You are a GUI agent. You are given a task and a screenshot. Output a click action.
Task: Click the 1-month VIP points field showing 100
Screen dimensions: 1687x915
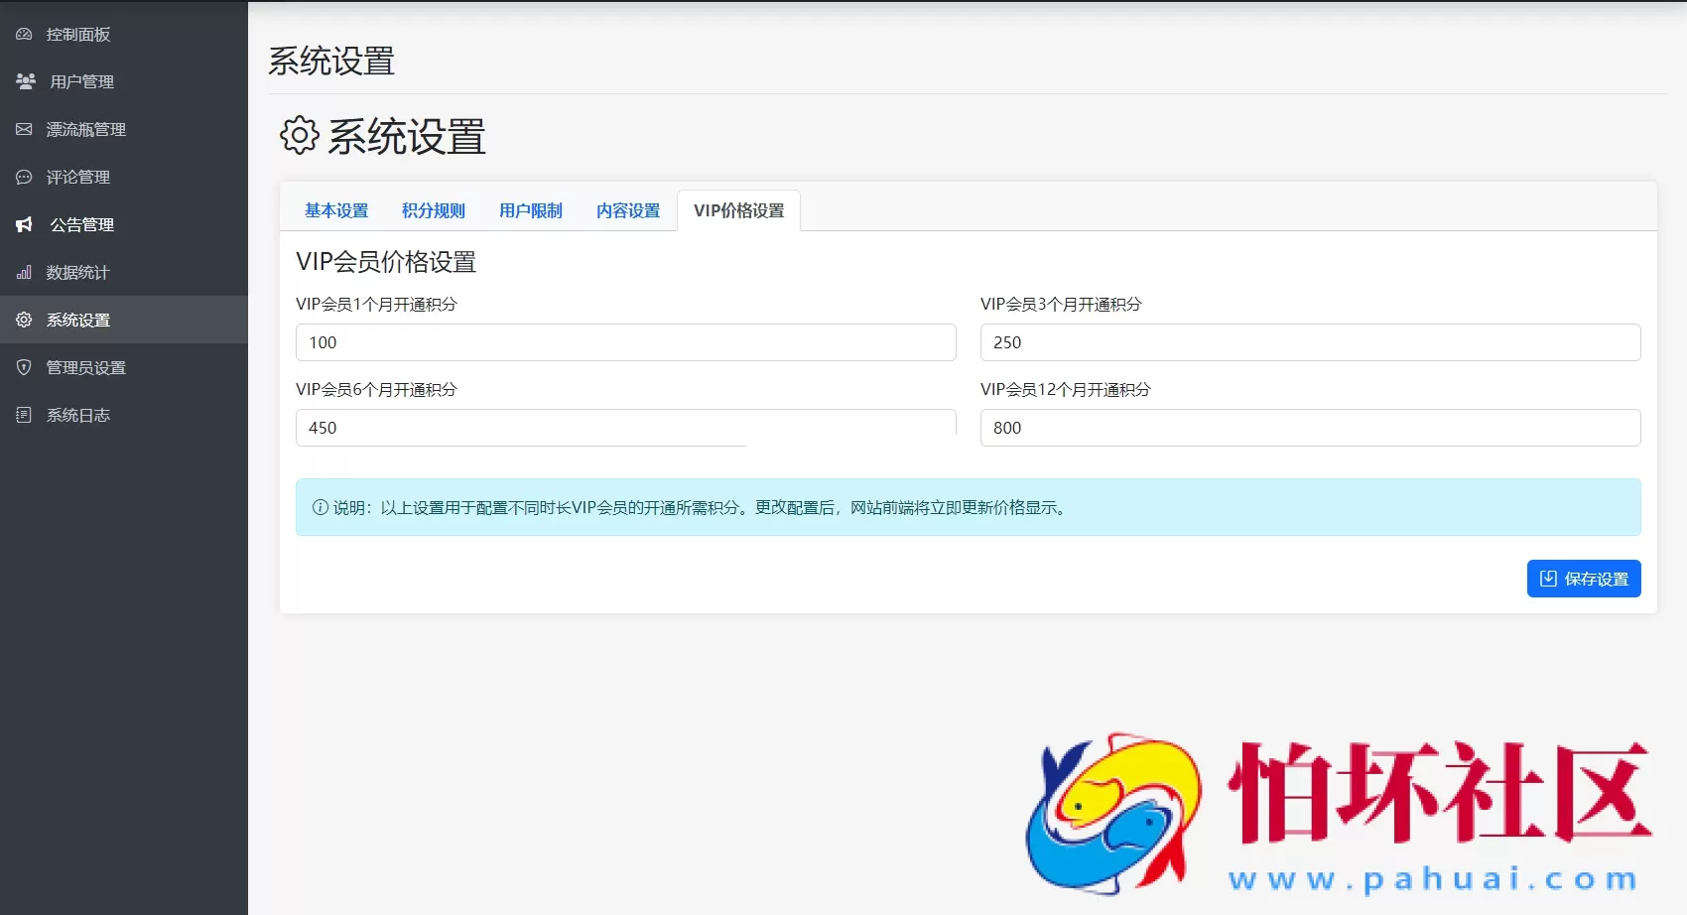626,342
